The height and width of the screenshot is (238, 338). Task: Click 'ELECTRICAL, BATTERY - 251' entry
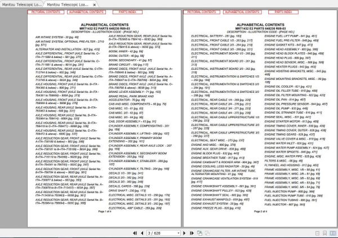pyautogui.click(x=216, y=36)
